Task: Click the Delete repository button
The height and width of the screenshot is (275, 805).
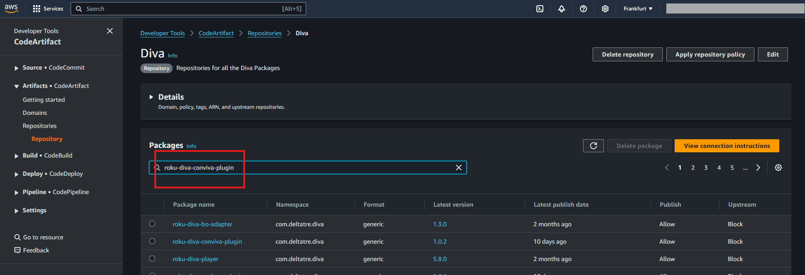Action: (x=628, y=54)
